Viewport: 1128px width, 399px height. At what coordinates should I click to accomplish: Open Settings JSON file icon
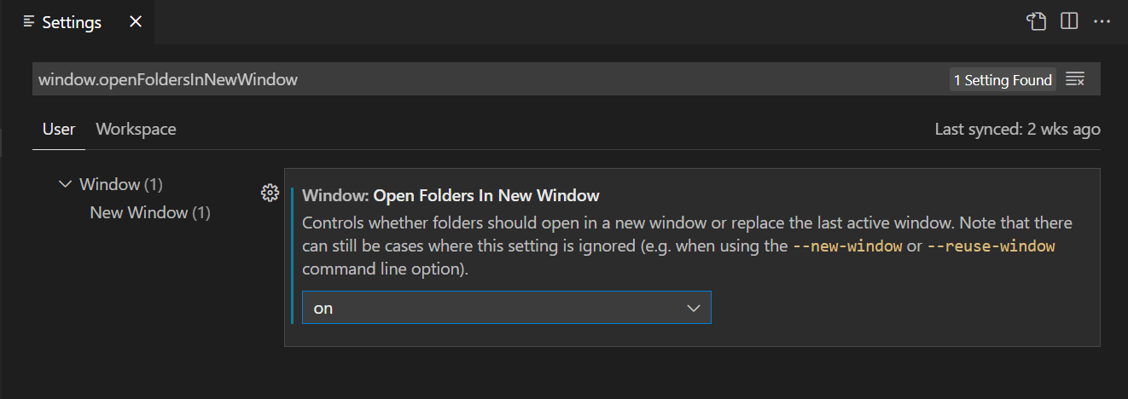pos(1036,21)
